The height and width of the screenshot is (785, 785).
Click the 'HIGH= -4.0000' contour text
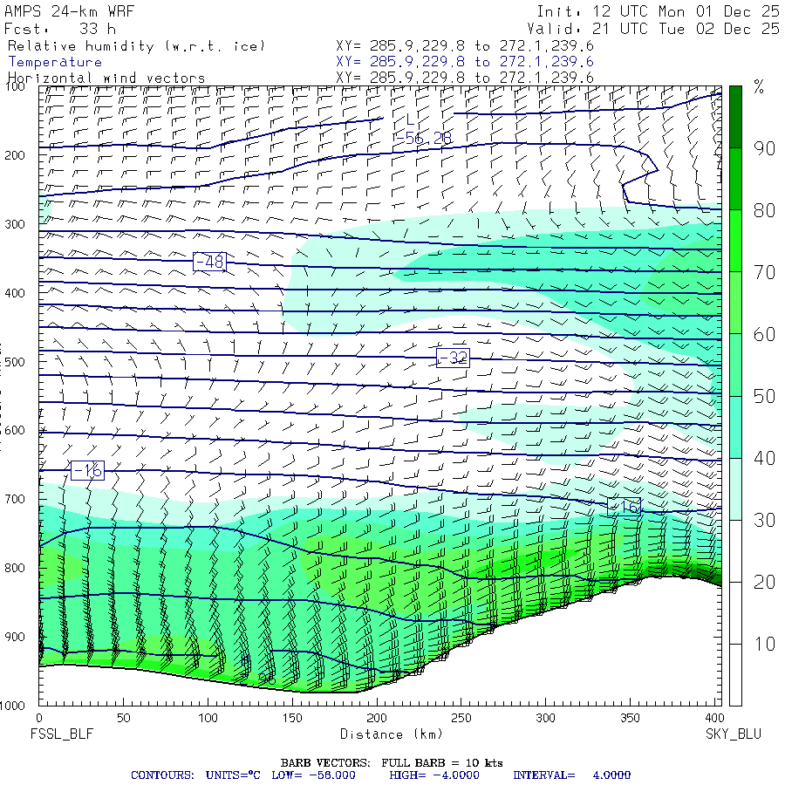(x=434, y=775)
